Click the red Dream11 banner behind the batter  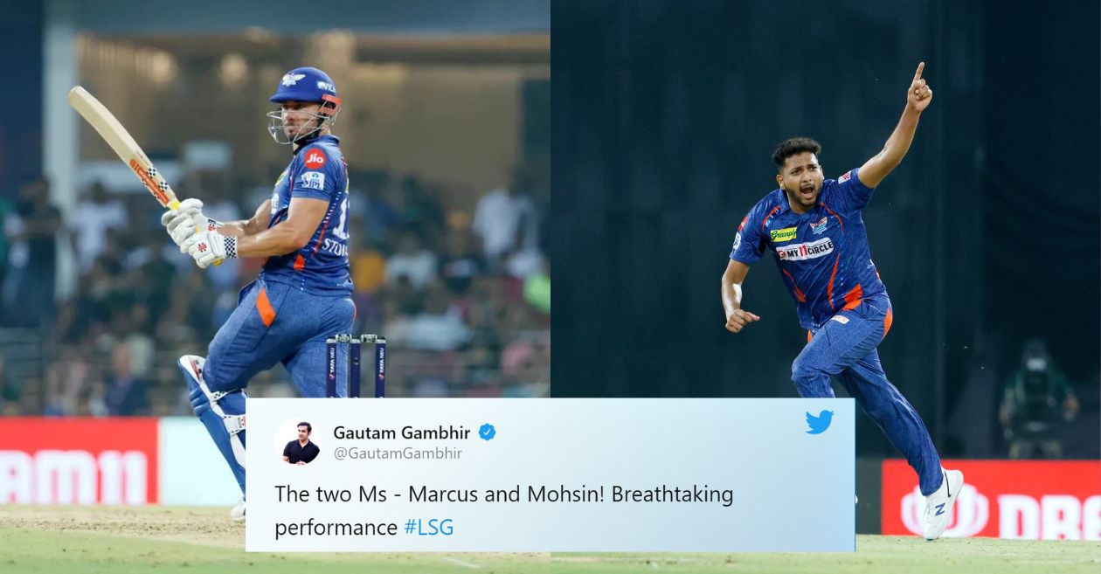click(79, 460)
